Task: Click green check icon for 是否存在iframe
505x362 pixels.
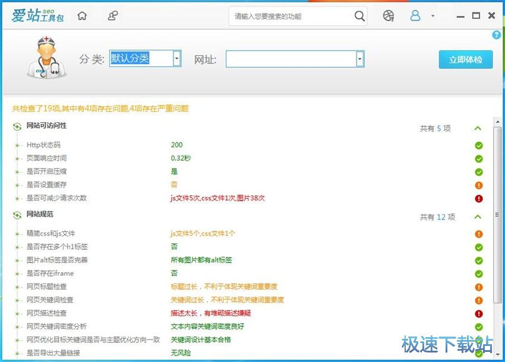Action: coord(479,274)
